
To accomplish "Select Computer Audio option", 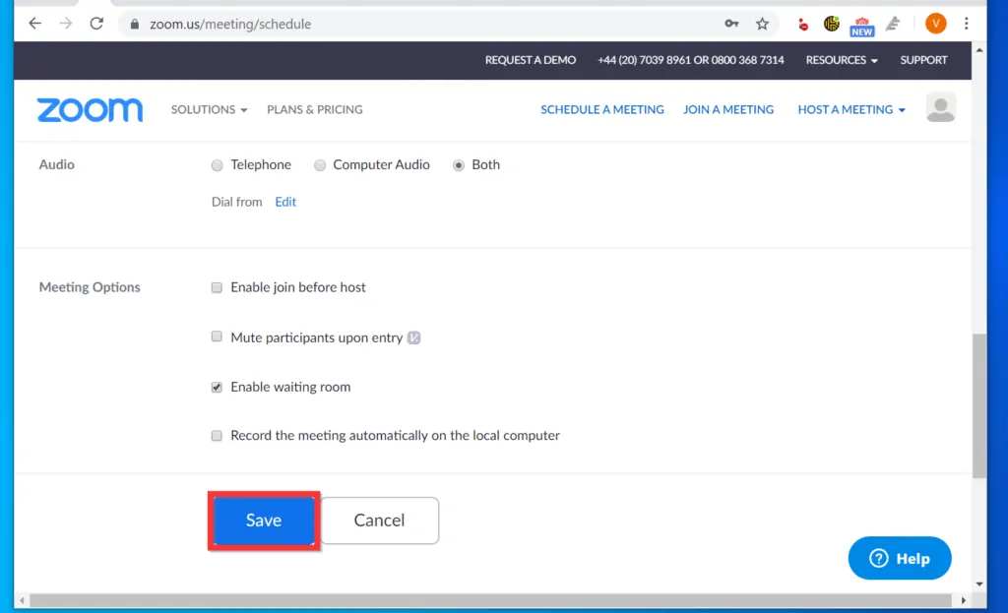I will [320, 165].
